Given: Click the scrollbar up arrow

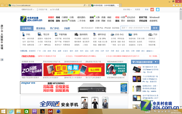Looking at the screenshot, I should coord(181,9).
